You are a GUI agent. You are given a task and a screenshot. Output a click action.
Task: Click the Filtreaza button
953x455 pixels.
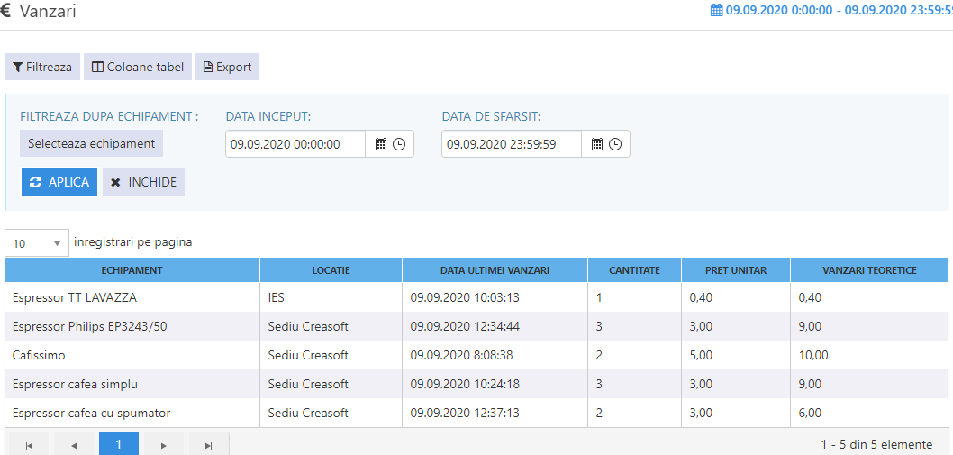click(x=42, y=67)
